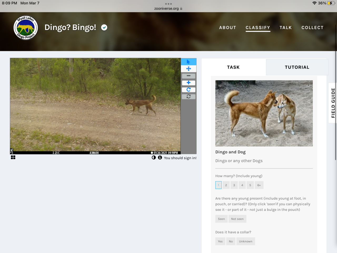
Task: Tap the battery indicator in status bar
Action: click(331, 3)
